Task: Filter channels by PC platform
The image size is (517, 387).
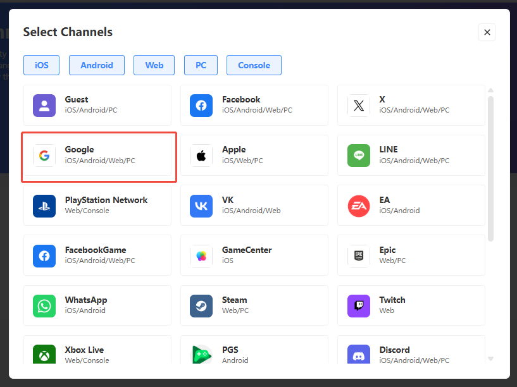Action: tap(201, 65)
